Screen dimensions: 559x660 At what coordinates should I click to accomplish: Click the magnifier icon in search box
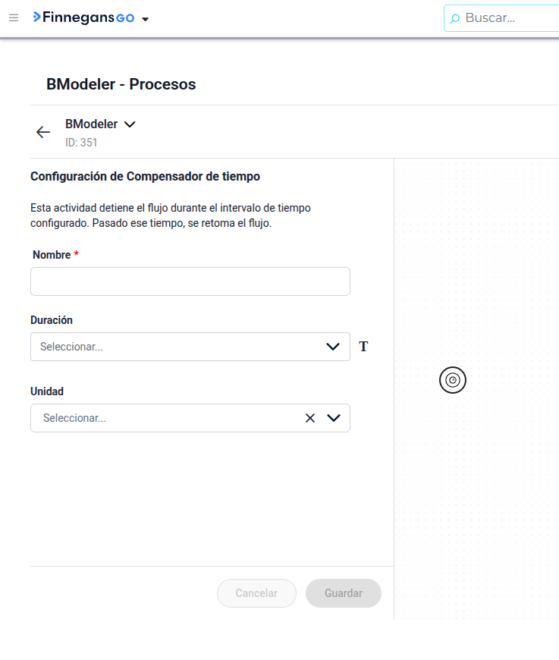(x=454, y=18)
